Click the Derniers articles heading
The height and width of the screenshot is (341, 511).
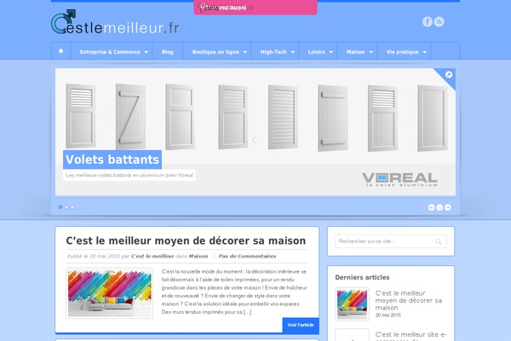[362, 277]
